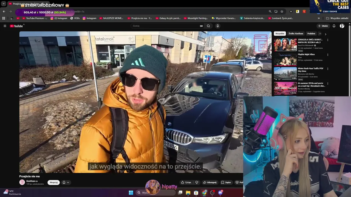Go to the YouTube home logo

point(16,26)
